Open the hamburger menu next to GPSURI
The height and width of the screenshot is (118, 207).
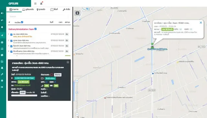35,4
